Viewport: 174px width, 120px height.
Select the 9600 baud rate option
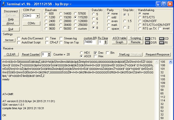tap(46, 29)
